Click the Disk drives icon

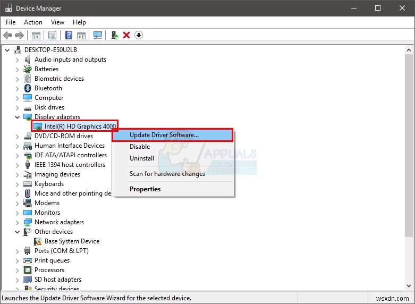pyautogui.click(x=28, y=108)
